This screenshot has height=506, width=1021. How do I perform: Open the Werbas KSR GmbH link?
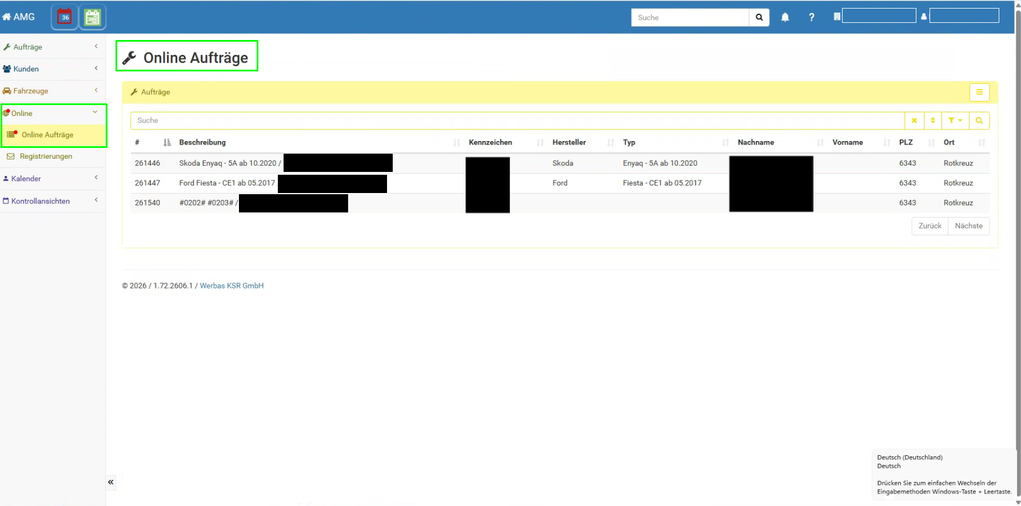(232, 286)
